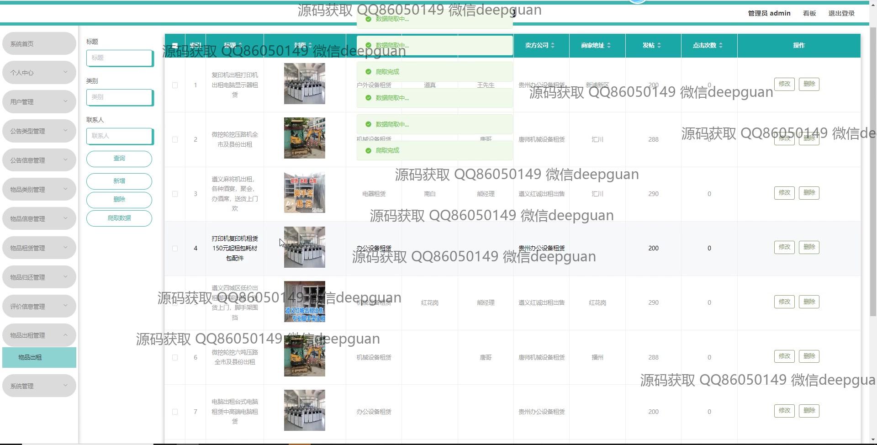Click 删除 for row 3
This screenshot has width=877, height=445.
[x=809, y=193]
